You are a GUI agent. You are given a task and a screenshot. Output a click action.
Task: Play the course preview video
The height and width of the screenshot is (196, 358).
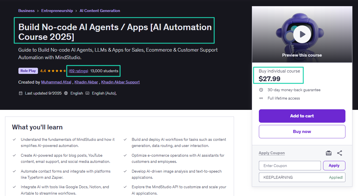tap(302, 34)
